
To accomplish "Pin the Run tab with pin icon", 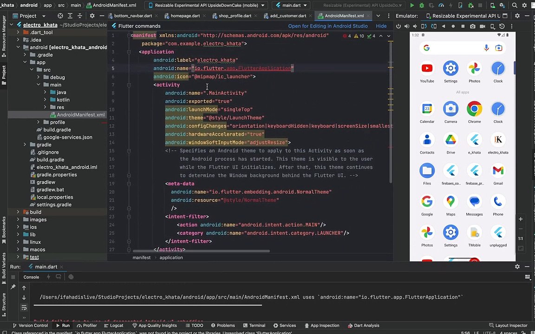I will 13,287.
